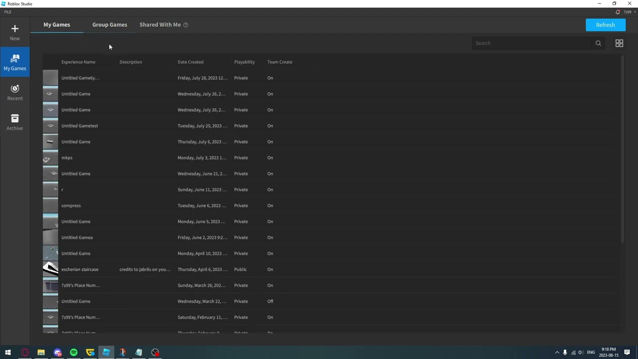Focus the Search input field
The image size is (638, 359).
click(532, 43)
